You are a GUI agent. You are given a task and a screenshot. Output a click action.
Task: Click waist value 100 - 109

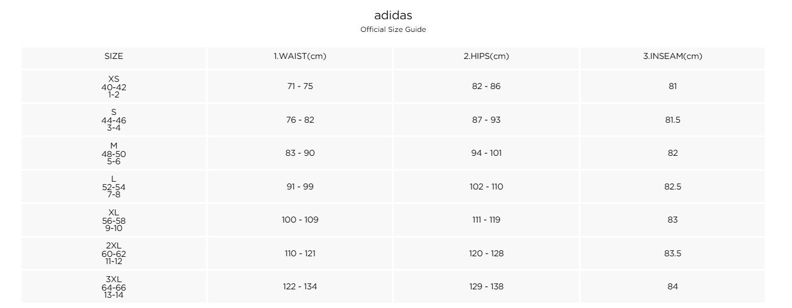(x=300, y=220)
